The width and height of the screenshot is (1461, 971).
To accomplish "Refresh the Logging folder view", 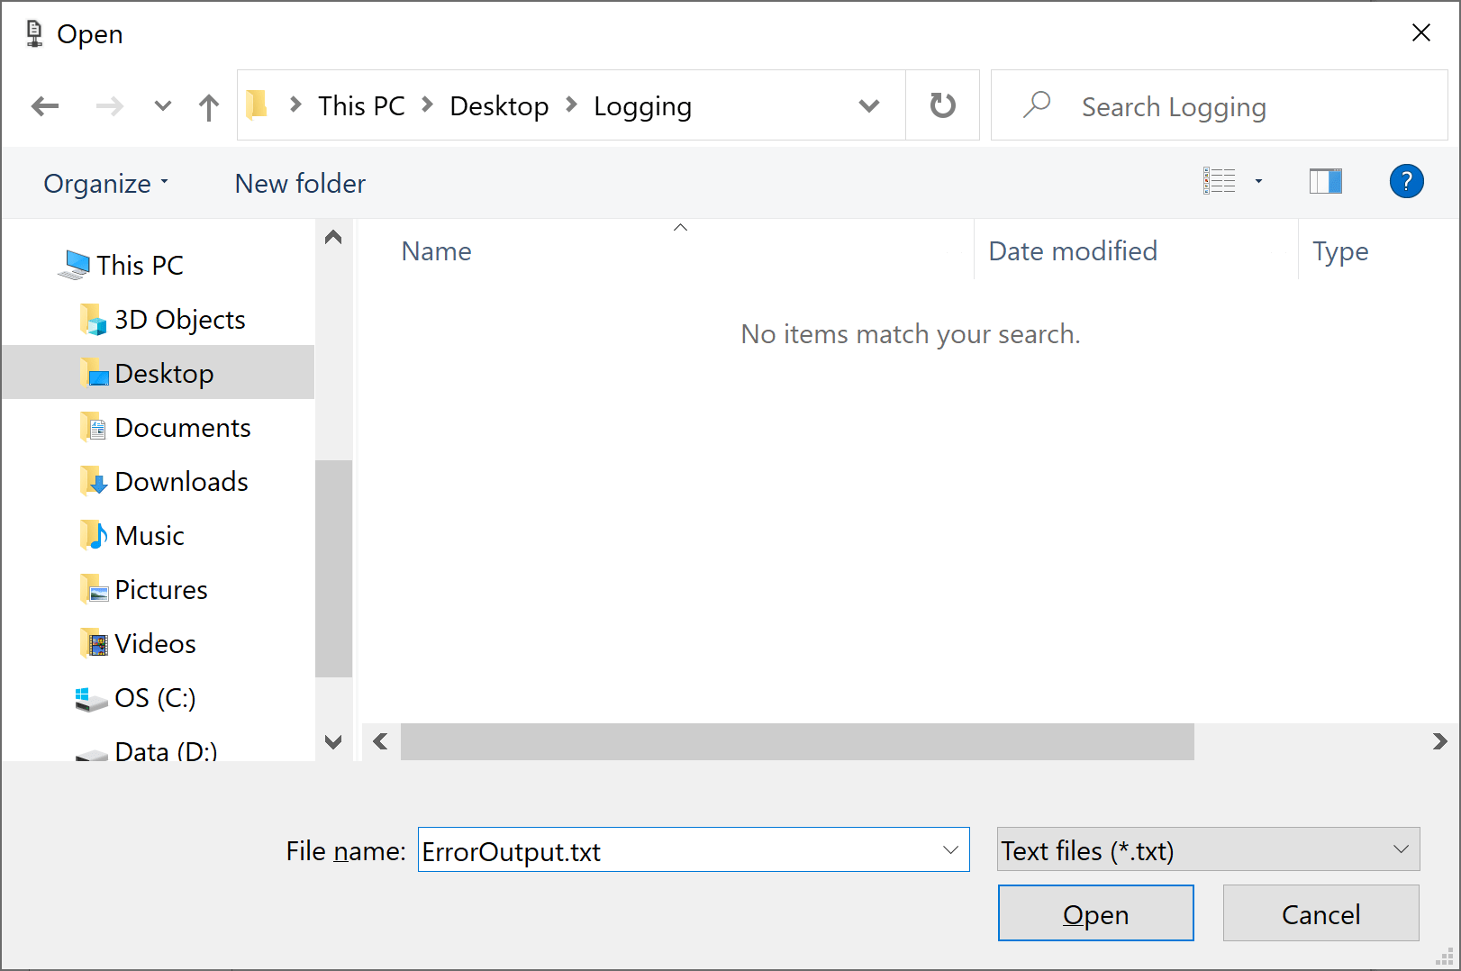I will 942,105.
